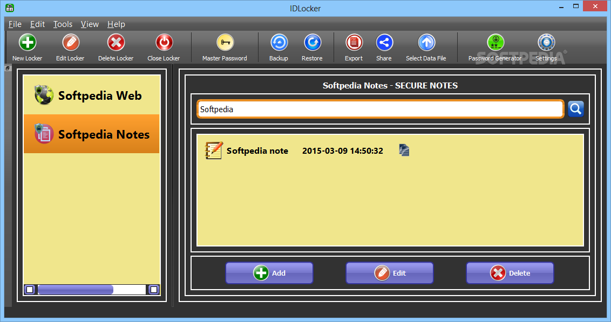Minimize the IDLocker window
The width and height of the screenshot is (611, 322).
(x=561, y=6)
